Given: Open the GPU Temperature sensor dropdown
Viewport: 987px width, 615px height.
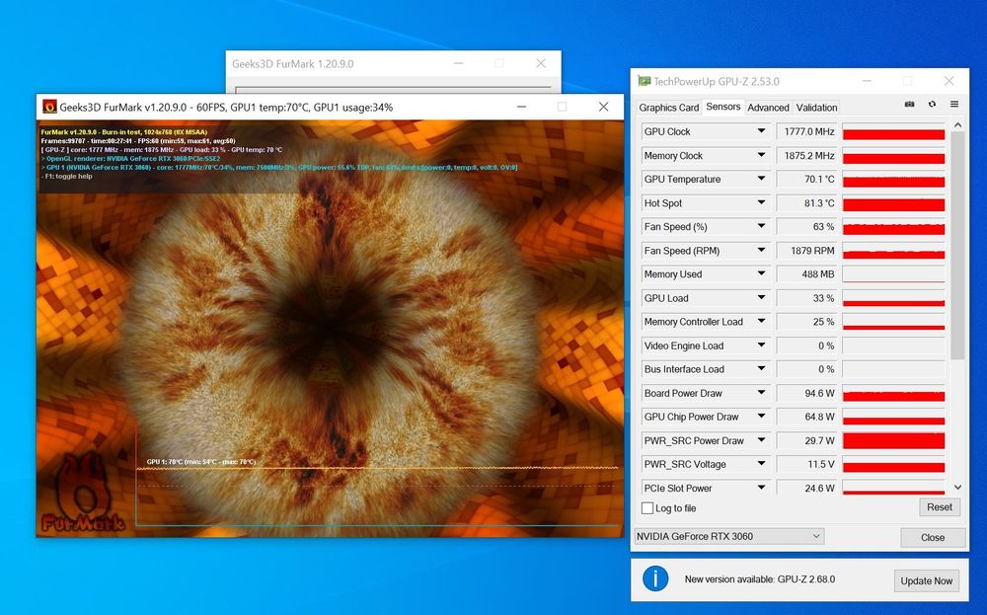Looking at the screenshot, I should (761, 179).
